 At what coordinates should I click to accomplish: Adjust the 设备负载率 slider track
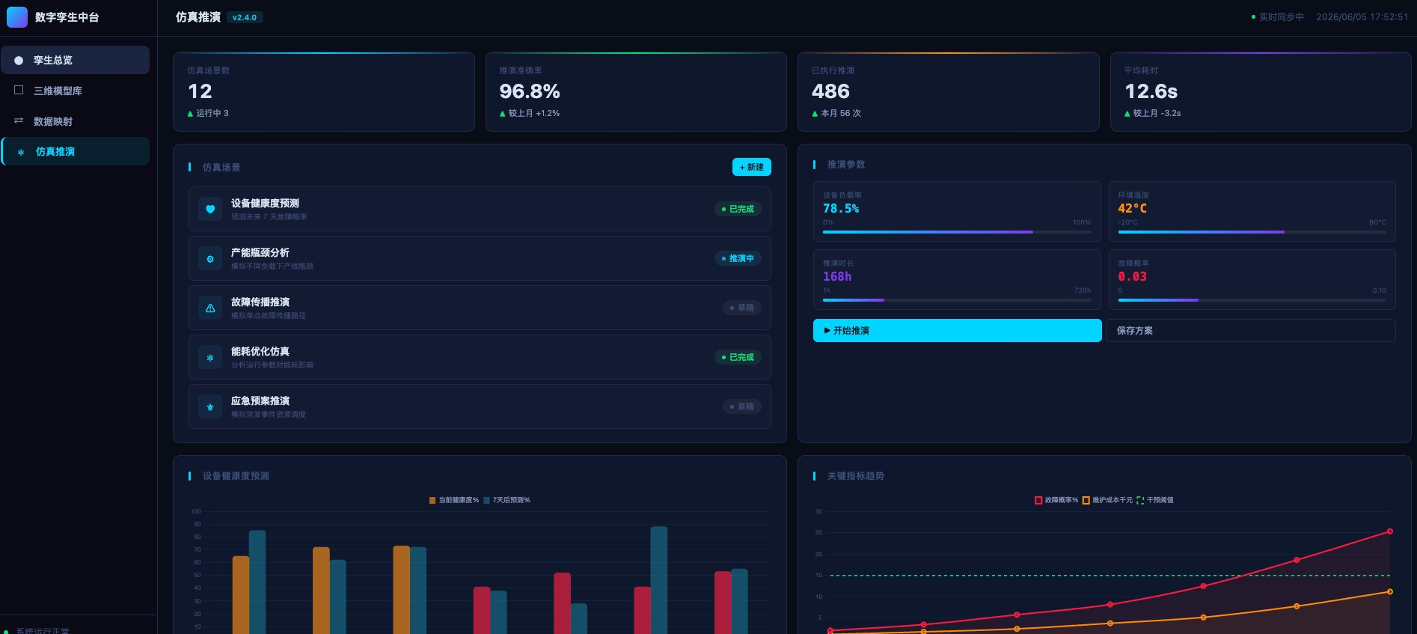point(957,232)
